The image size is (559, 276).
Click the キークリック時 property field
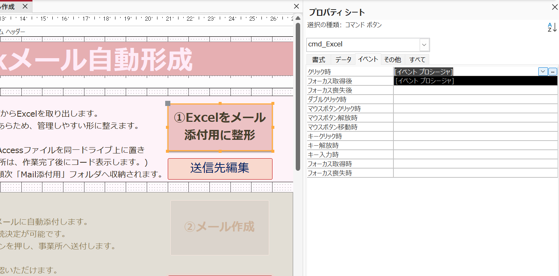[475, 136]
